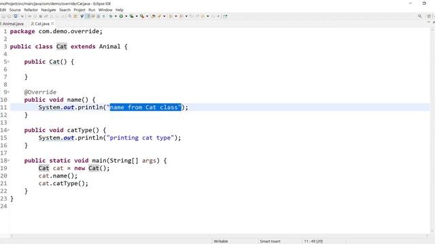Collapse the Cat() constructor fold at line 5
Image resolution: width=435 pixels, height=244 pixels.
(9, 62)
